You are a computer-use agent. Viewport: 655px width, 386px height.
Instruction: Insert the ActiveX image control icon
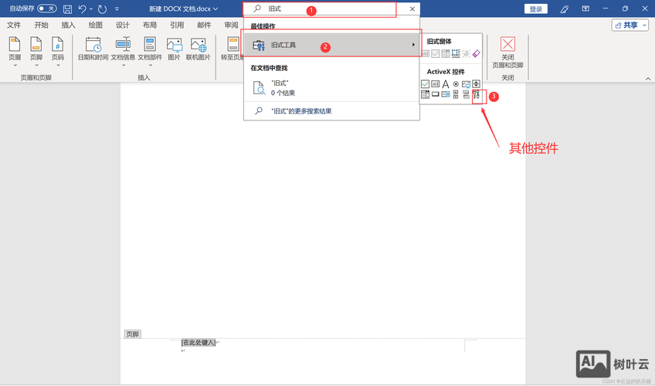click(x=467, y=84)
